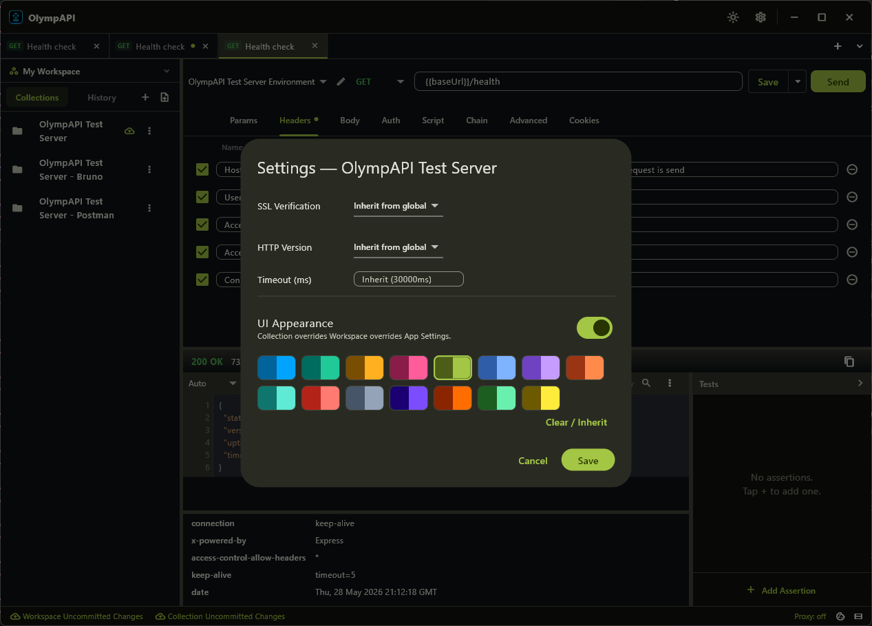Click Clear / Inherit link
This screenshot has width=872, height=626.
point(576,422)
